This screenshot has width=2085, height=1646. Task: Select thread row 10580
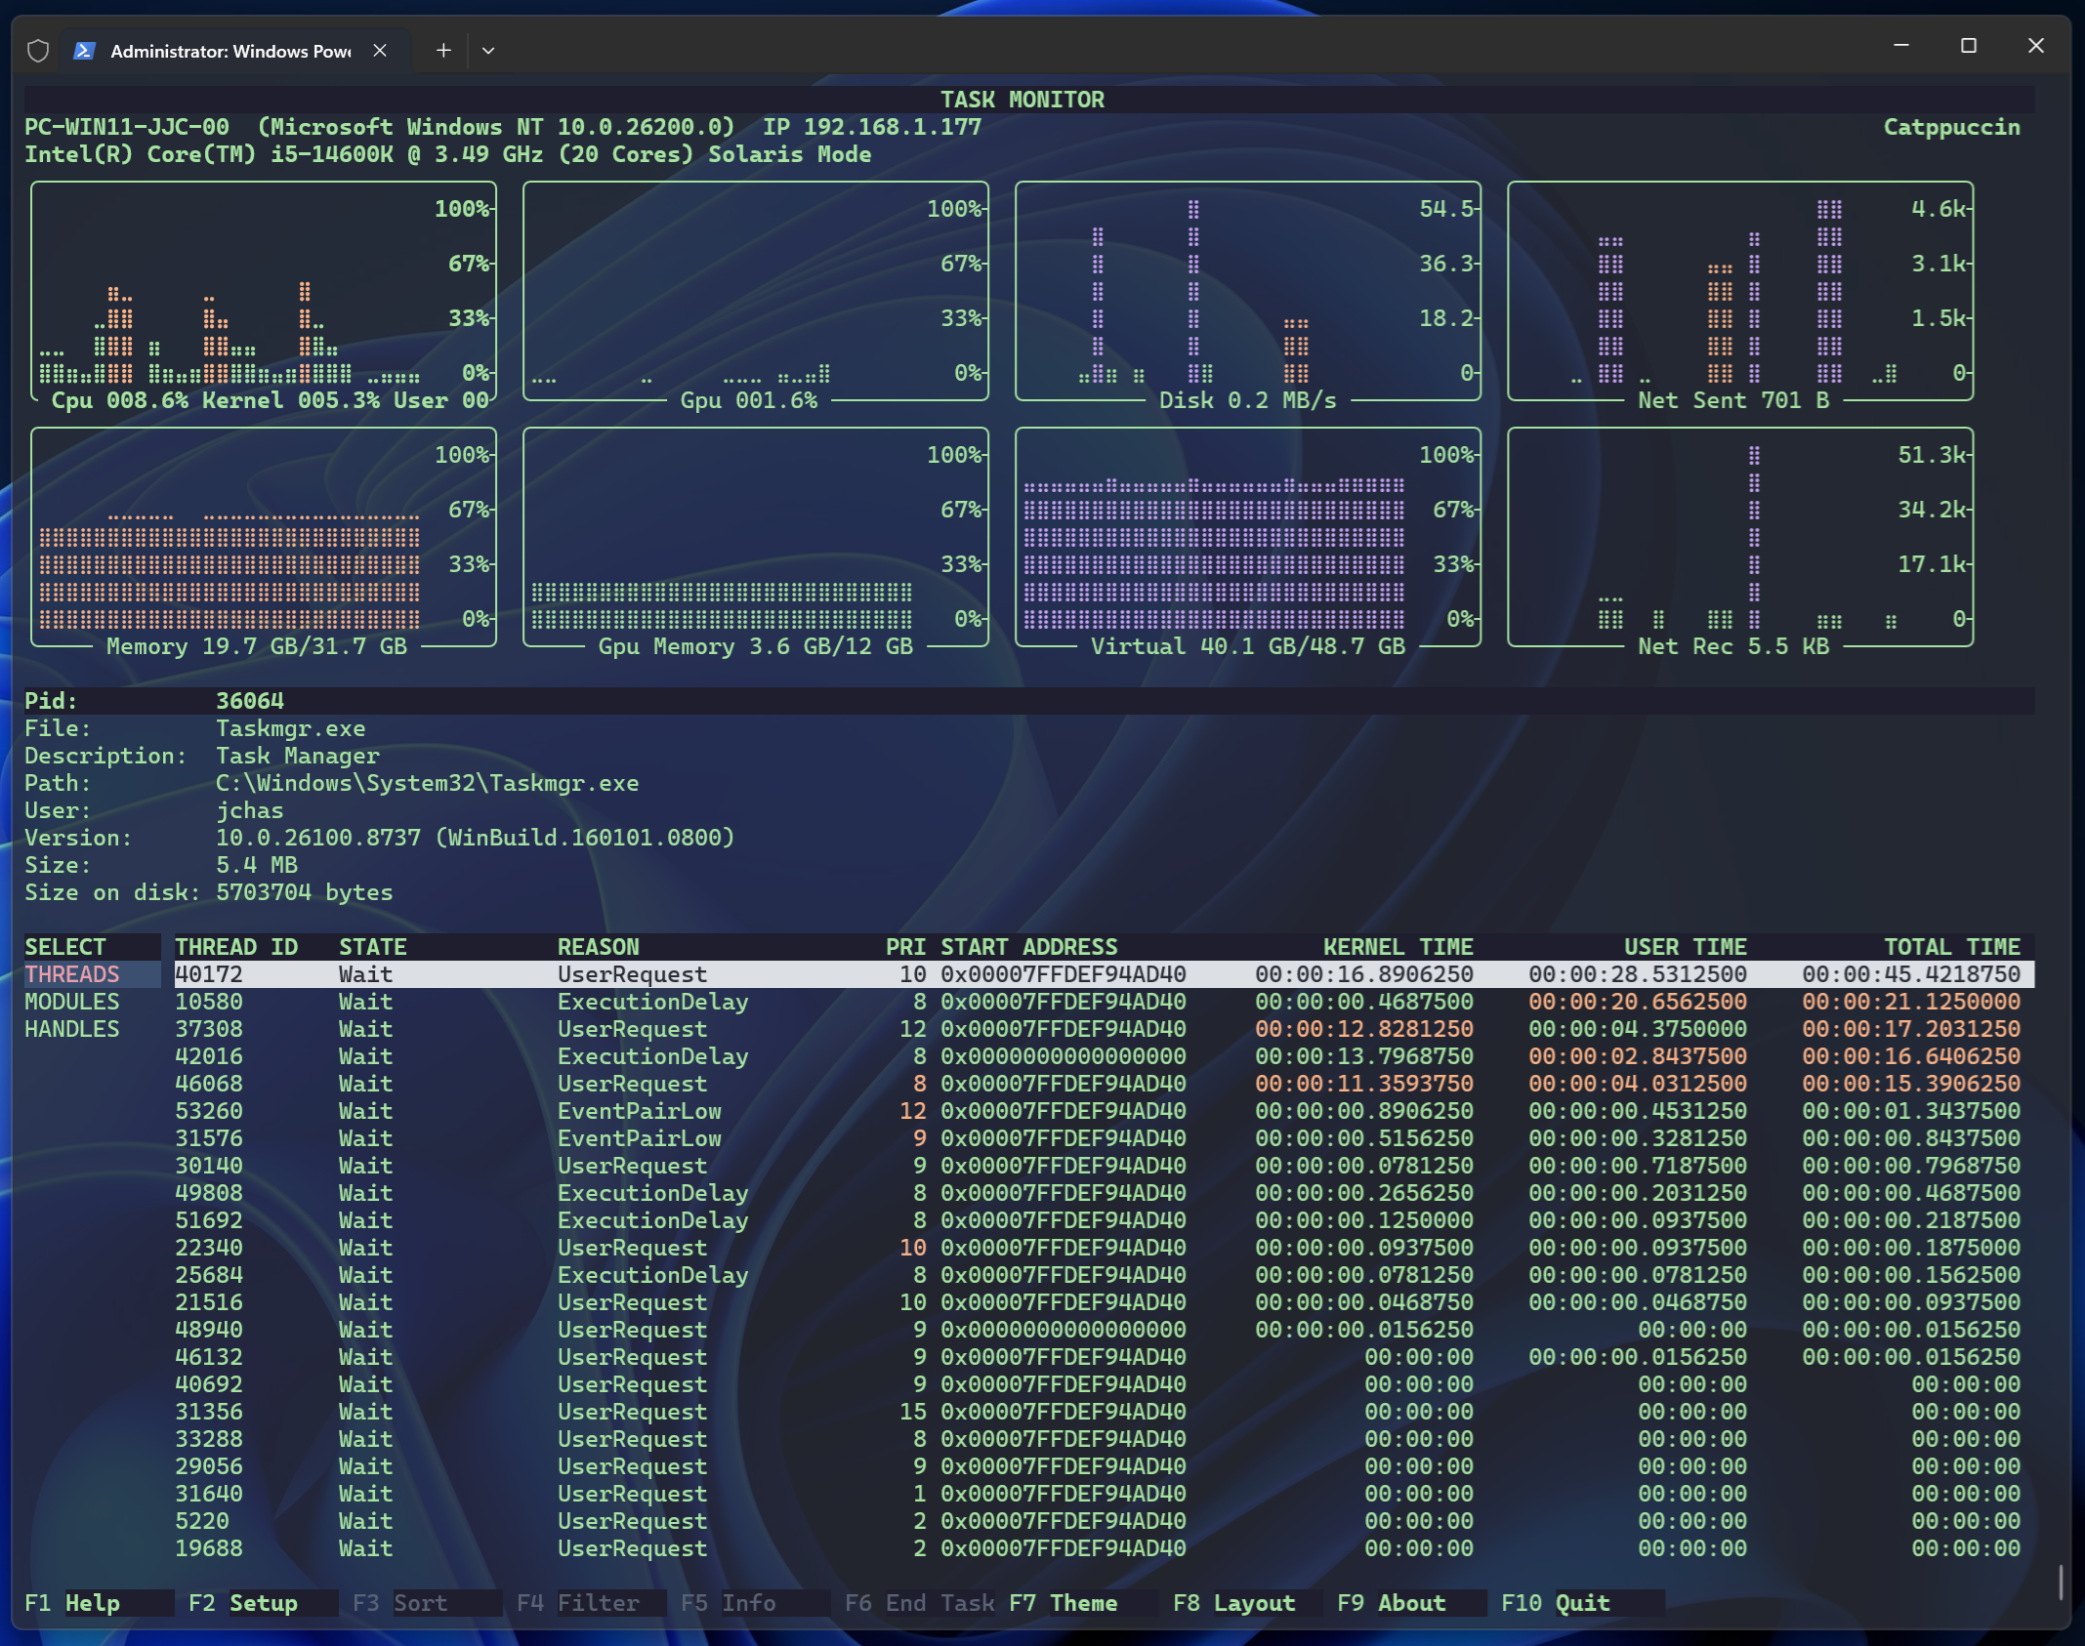point(1104,1002)
